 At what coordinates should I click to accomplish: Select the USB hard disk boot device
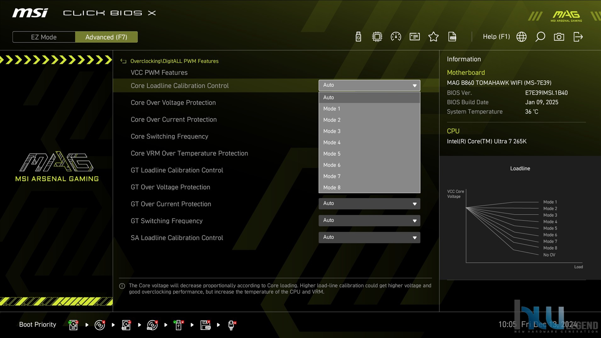click(126, 325)
